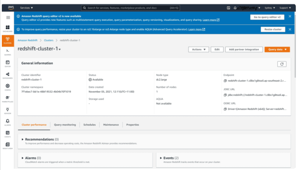The height and width of the screenshot is (170, 297).
Task: Select the Cluster performance tab
Action: [34, 125]
